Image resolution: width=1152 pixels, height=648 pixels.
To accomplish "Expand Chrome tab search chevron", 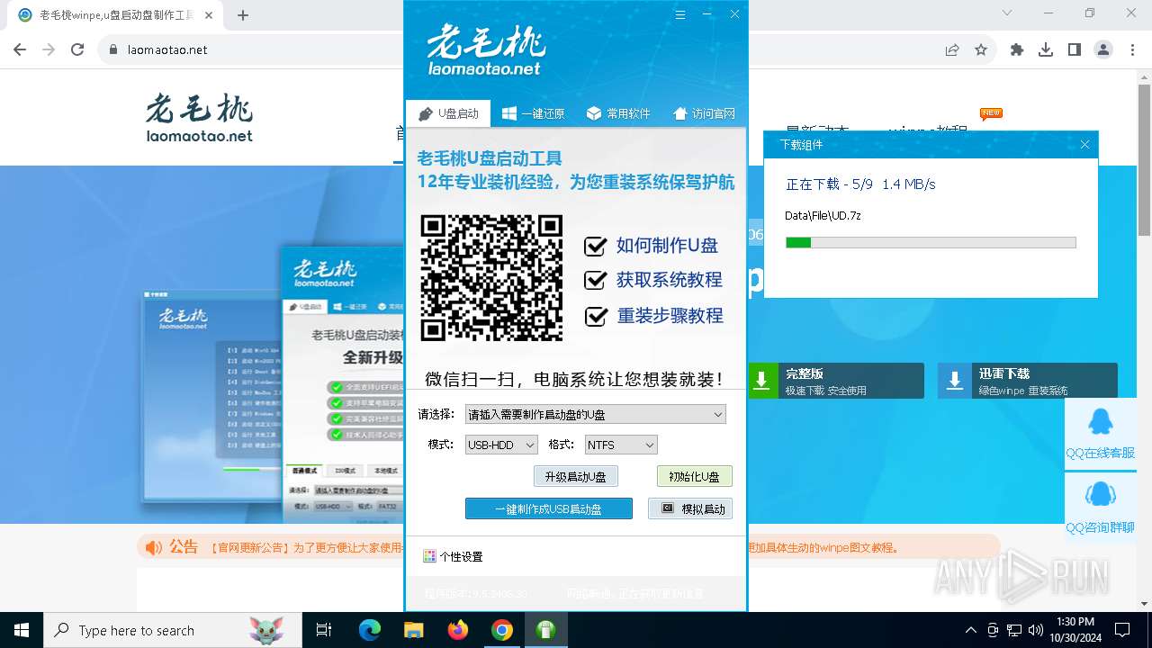I will (x=1007, y=13).
